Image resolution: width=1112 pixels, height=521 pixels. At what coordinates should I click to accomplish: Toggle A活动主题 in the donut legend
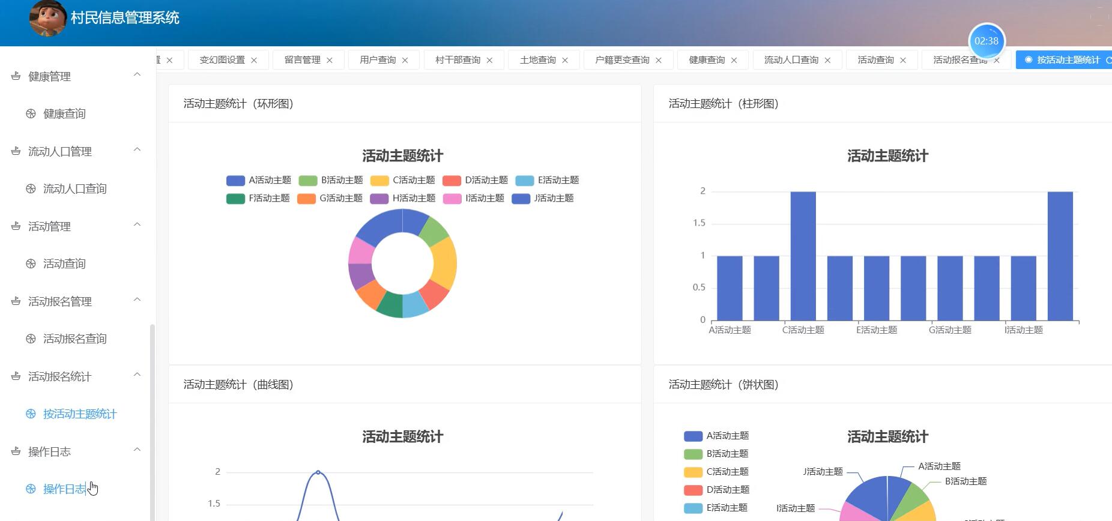[x=259, y=180]
